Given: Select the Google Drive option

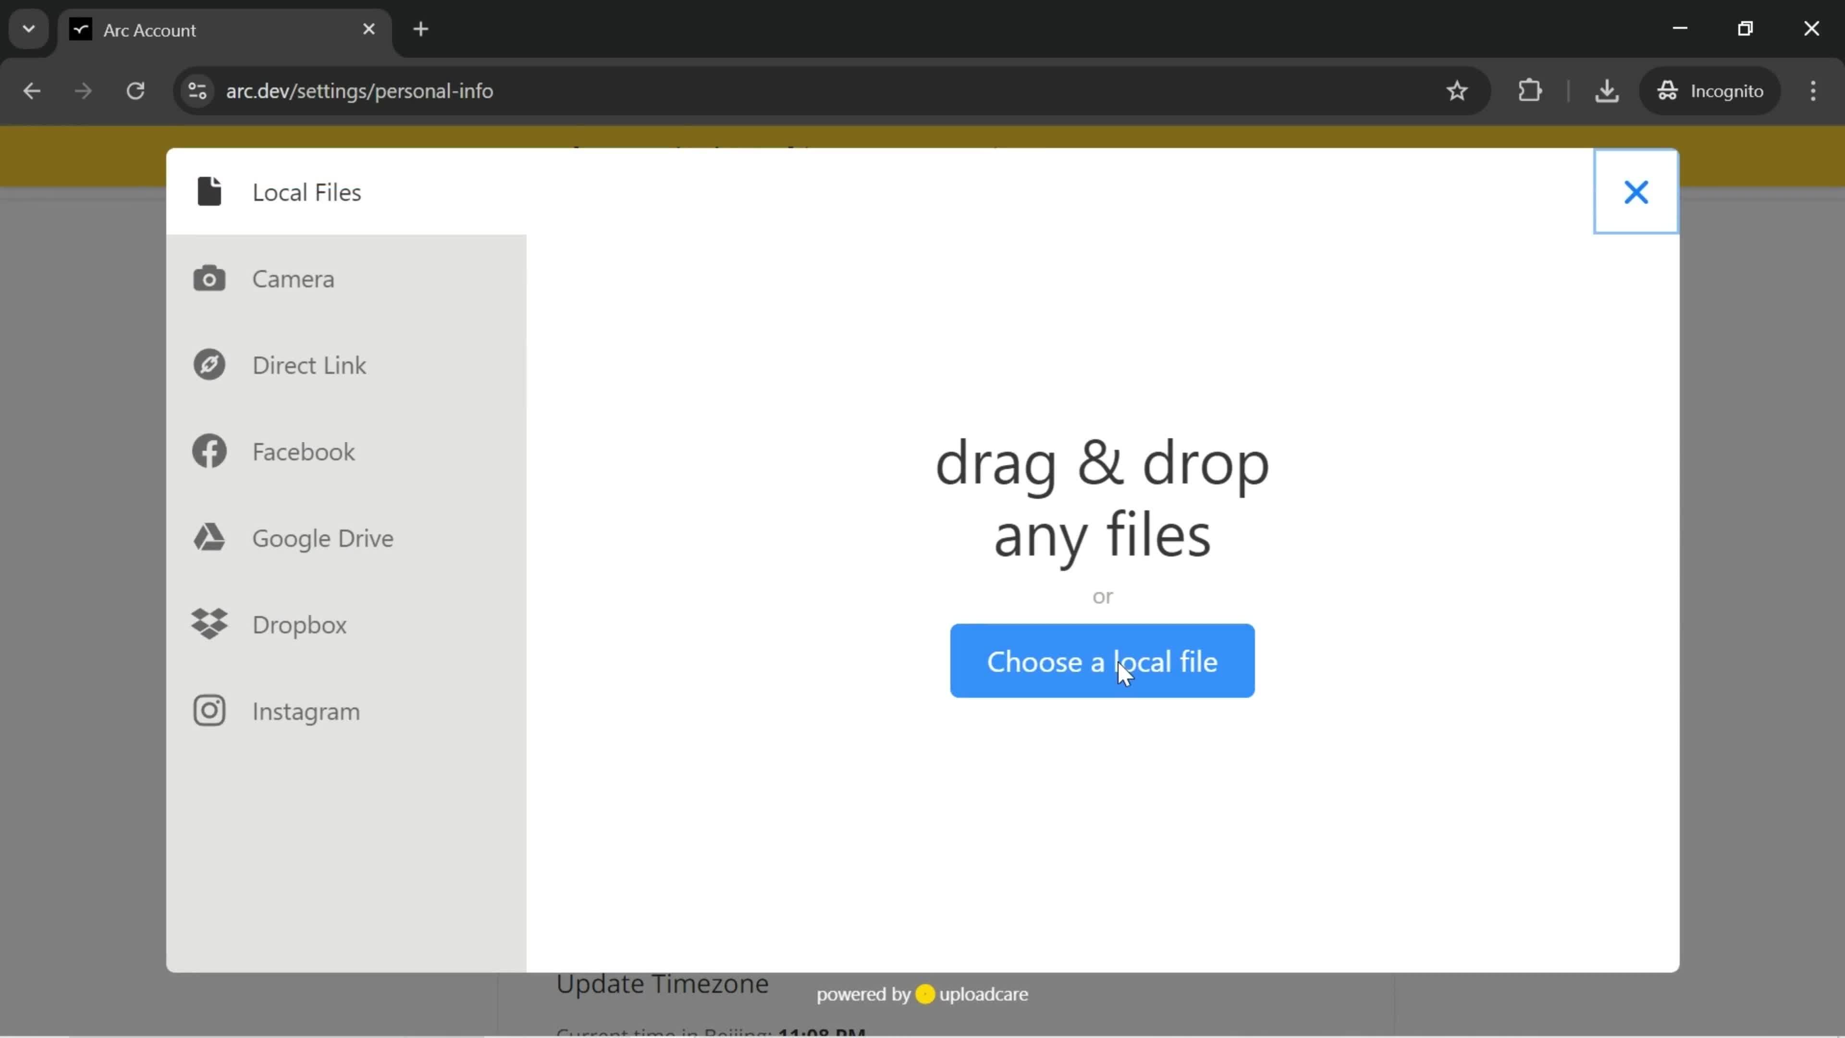Looking at the screenshot, I should point(323,537).
